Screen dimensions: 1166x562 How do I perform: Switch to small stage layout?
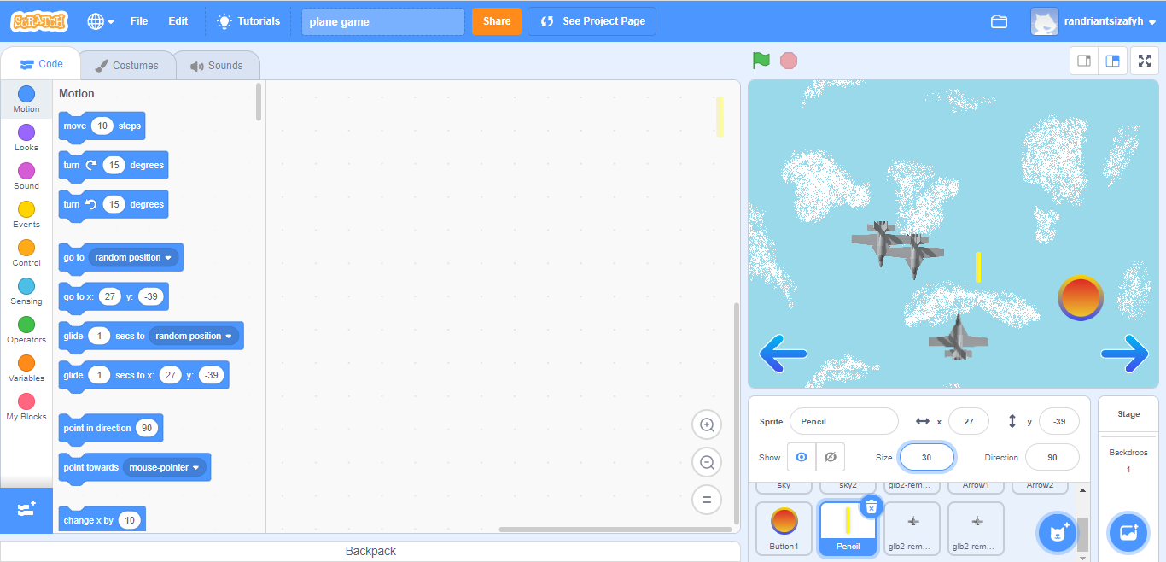(1085, 61)
